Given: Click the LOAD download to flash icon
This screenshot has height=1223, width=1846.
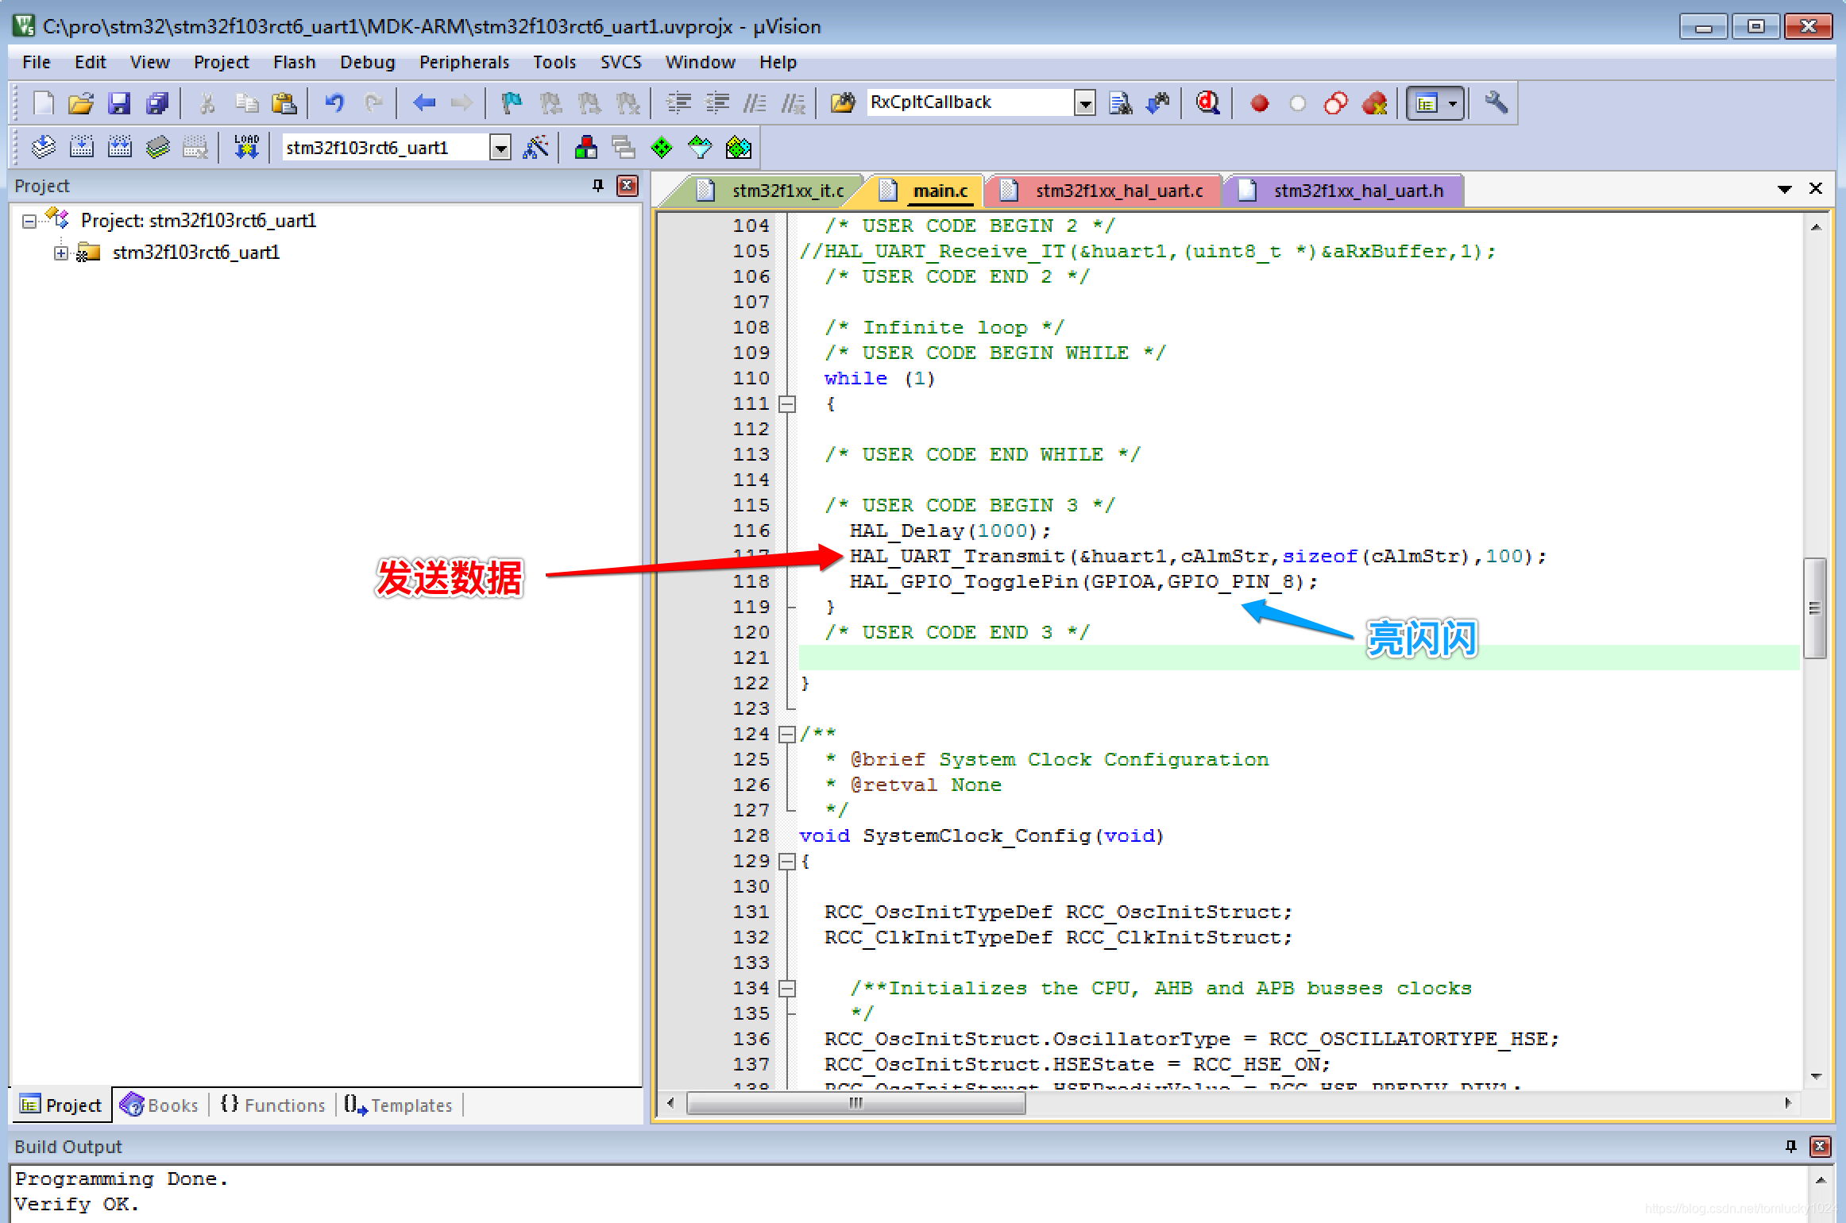Looking at the screenshot, I should pyautogui.click(x=246, y=147).
